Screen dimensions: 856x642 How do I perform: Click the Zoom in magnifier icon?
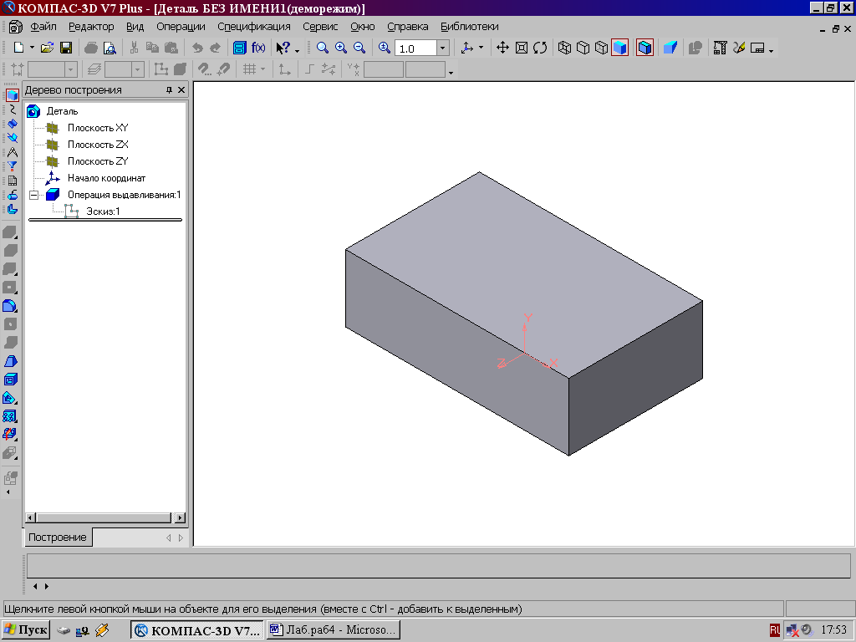point(341,48)
